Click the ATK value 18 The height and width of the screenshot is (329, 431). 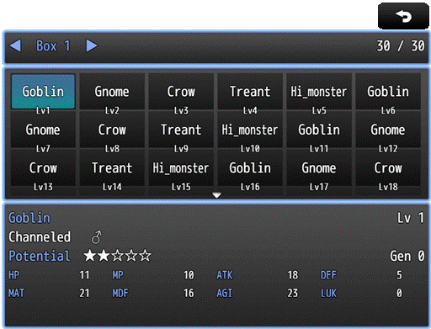(x=293, y=275)
